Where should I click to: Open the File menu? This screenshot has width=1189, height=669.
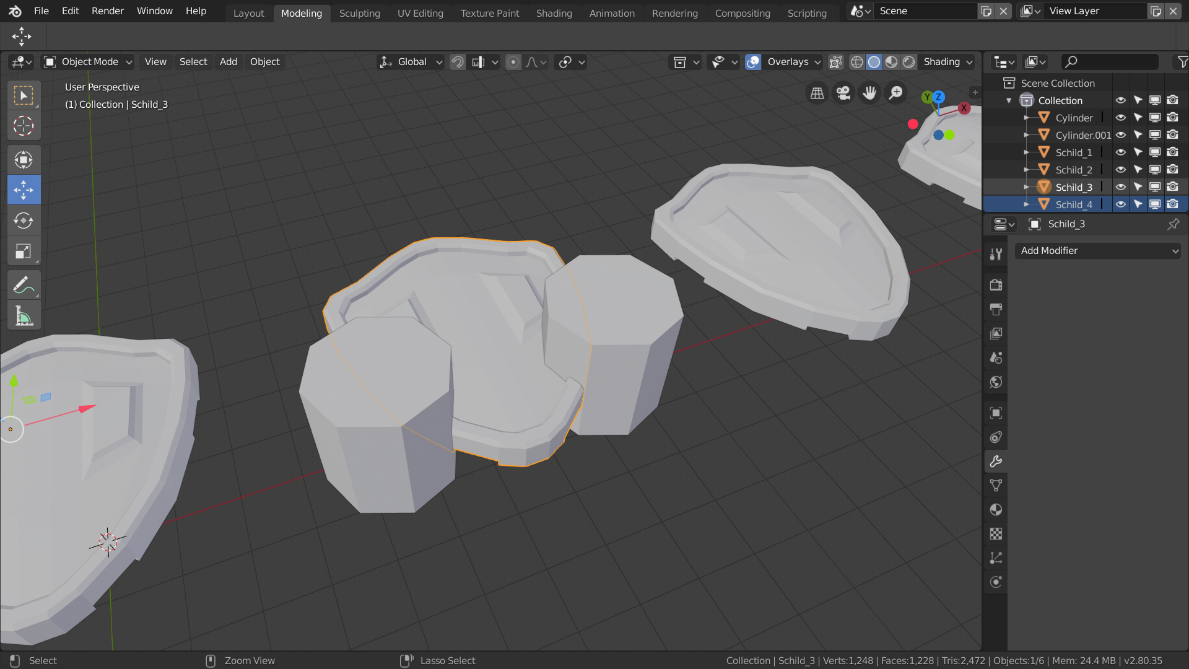point(41,11)
